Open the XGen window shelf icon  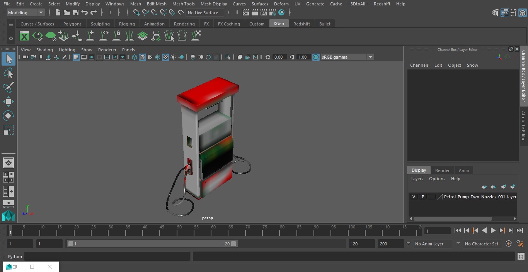pyautogui.click(x=24, y=36)
